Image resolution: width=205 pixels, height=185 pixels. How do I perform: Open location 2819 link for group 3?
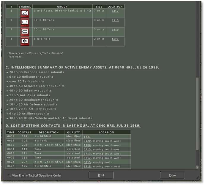pos(115,30)
